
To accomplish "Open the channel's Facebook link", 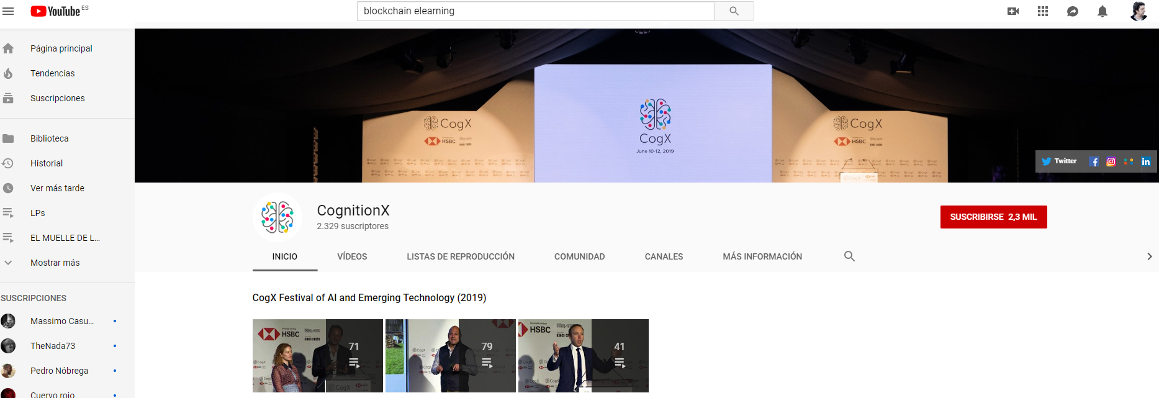I will (x=1094, y=161).
